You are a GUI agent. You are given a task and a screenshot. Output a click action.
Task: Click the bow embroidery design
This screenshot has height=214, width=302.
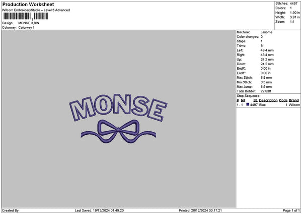tap(118, 132)
